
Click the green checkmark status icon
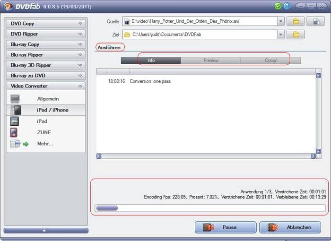(x=278, y=6)
